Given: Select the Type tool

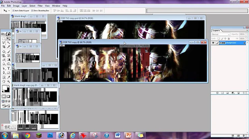Looking at the screenshot, I should 9,68.
